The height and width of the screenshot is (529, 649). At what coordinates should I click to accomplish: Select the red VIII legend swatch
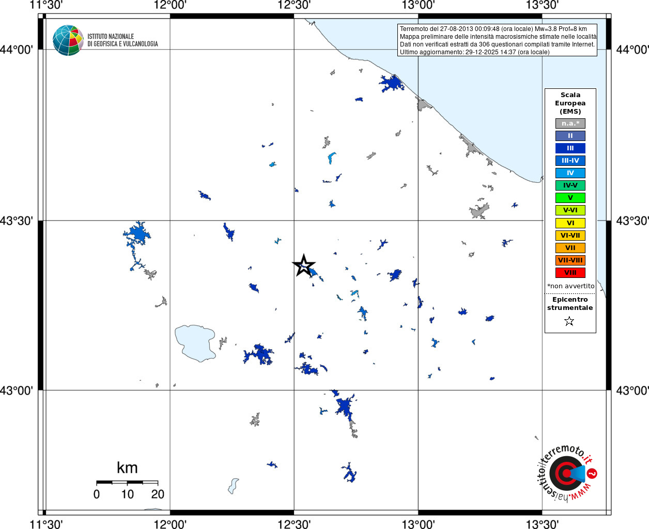click(570, 273)
